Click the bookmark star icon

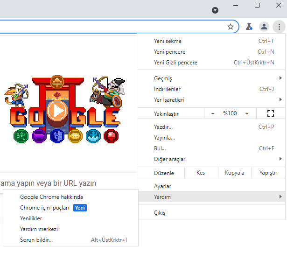click(x=231, y=27)
